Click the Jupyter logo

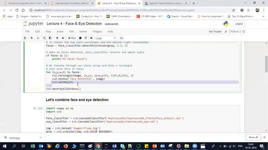pos(33,24)
